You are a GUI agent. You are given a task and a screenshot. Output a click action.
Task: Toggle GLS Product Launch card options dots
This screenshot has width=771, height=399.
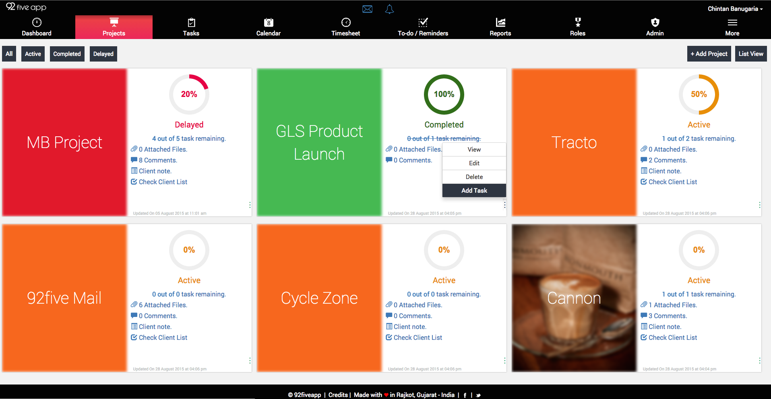pos(504,205)
